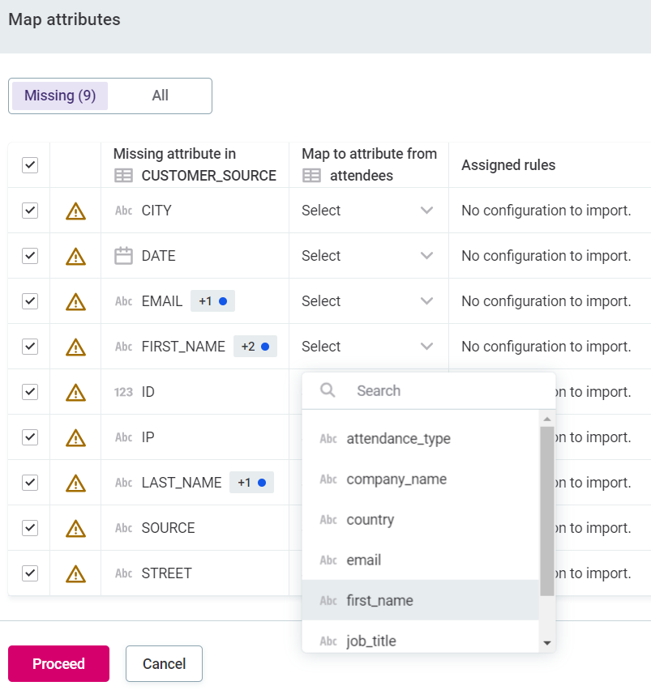Uncheck the checkbox for the SOURCE row
This screenshot has height=690, width=651.
(30, 528)
